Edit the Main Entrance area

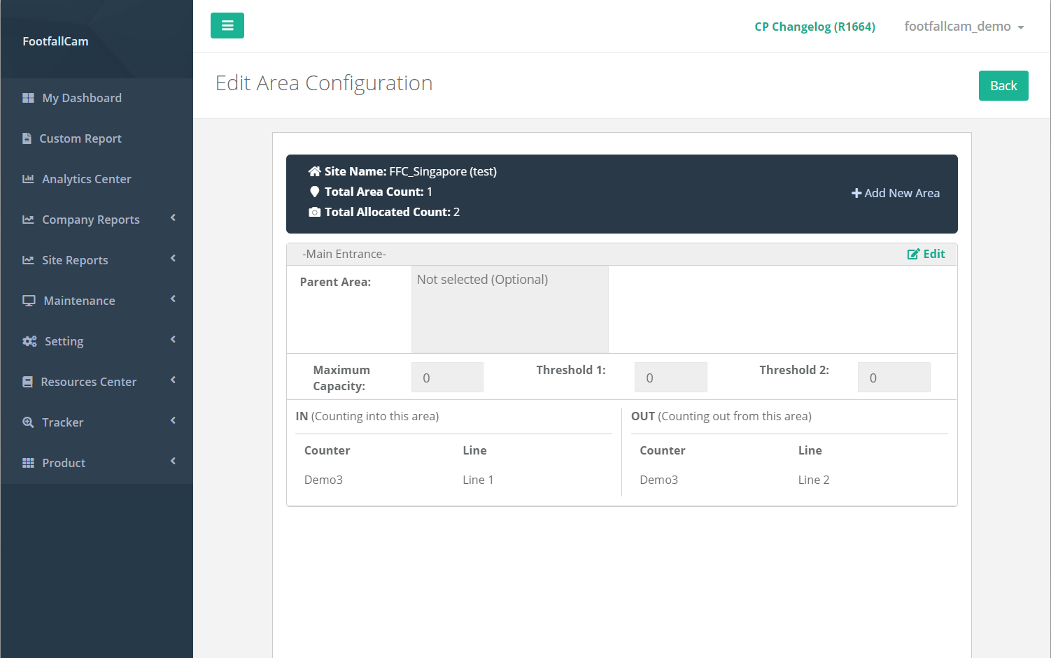point(926,254)
